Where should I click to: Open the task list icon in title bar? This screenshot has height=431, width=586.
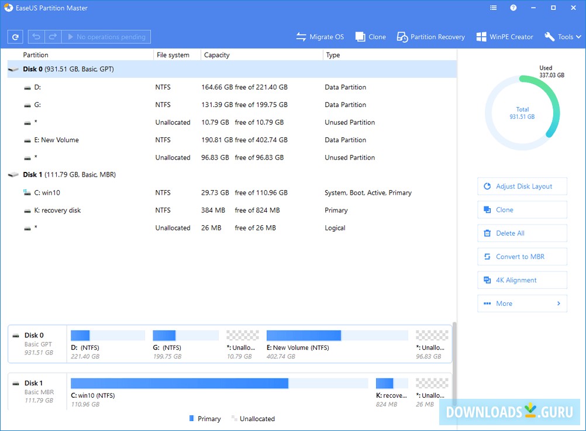tap(494, 8)
